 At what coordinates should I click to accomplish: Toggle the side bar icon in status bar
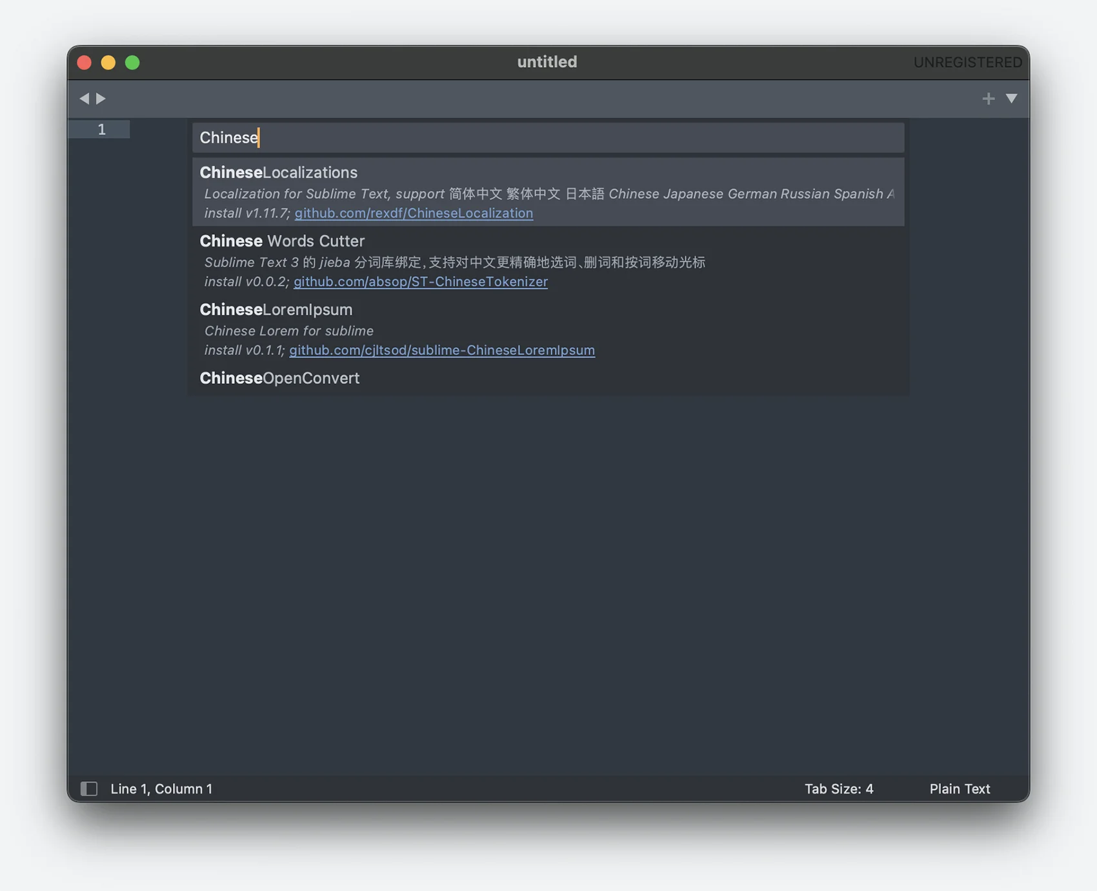[89, 788]
